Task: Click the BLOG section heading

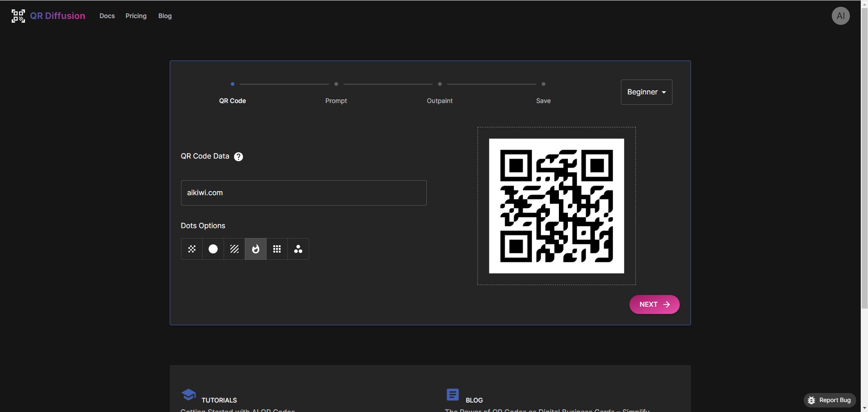Action: pos(474,400)
